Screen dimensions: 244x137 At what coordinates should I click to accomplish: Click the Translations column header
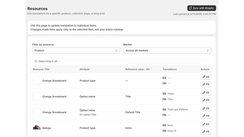pos(170,69)
